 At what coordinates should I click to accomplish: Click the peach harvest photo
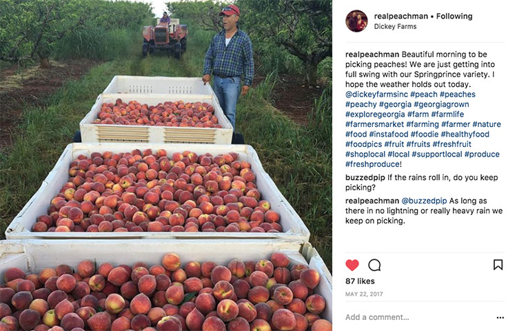(166, 165)
